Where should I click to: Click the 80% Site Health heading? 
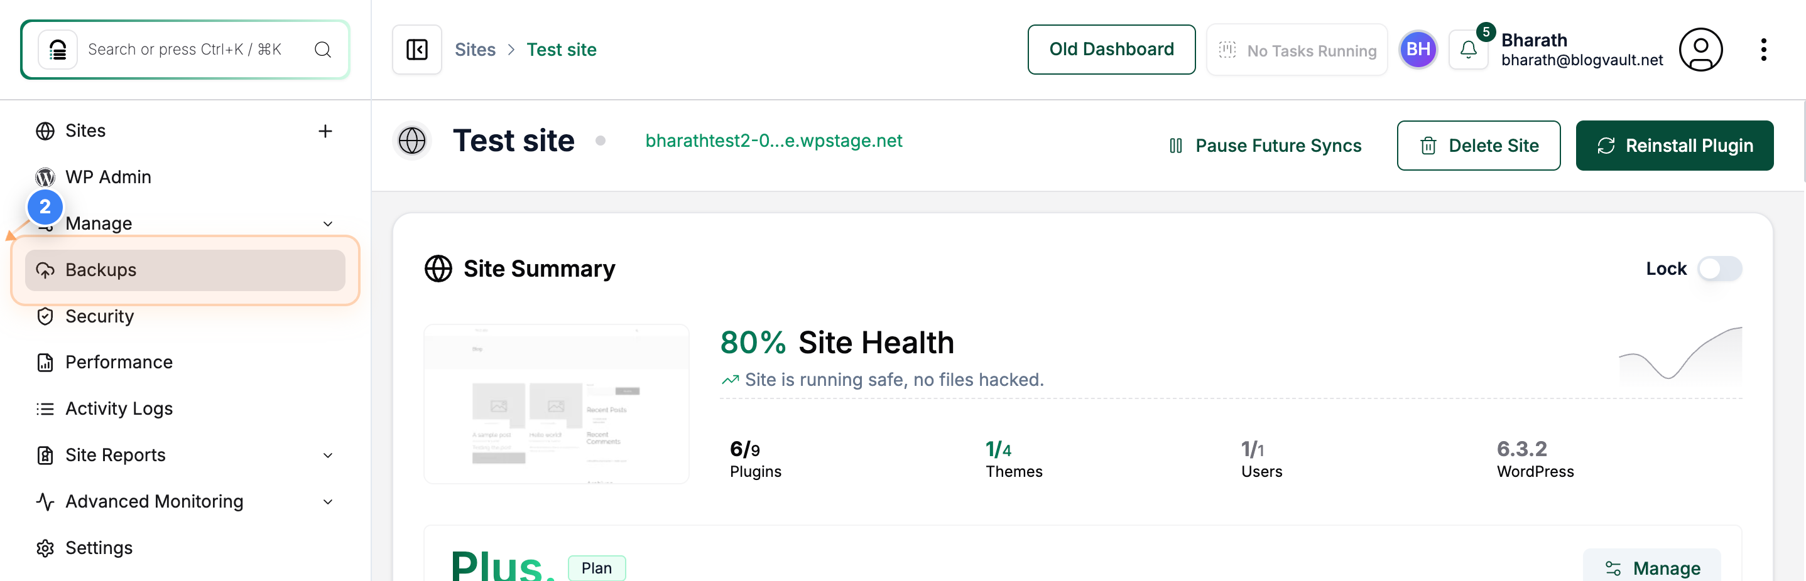[x=837, y=343]
